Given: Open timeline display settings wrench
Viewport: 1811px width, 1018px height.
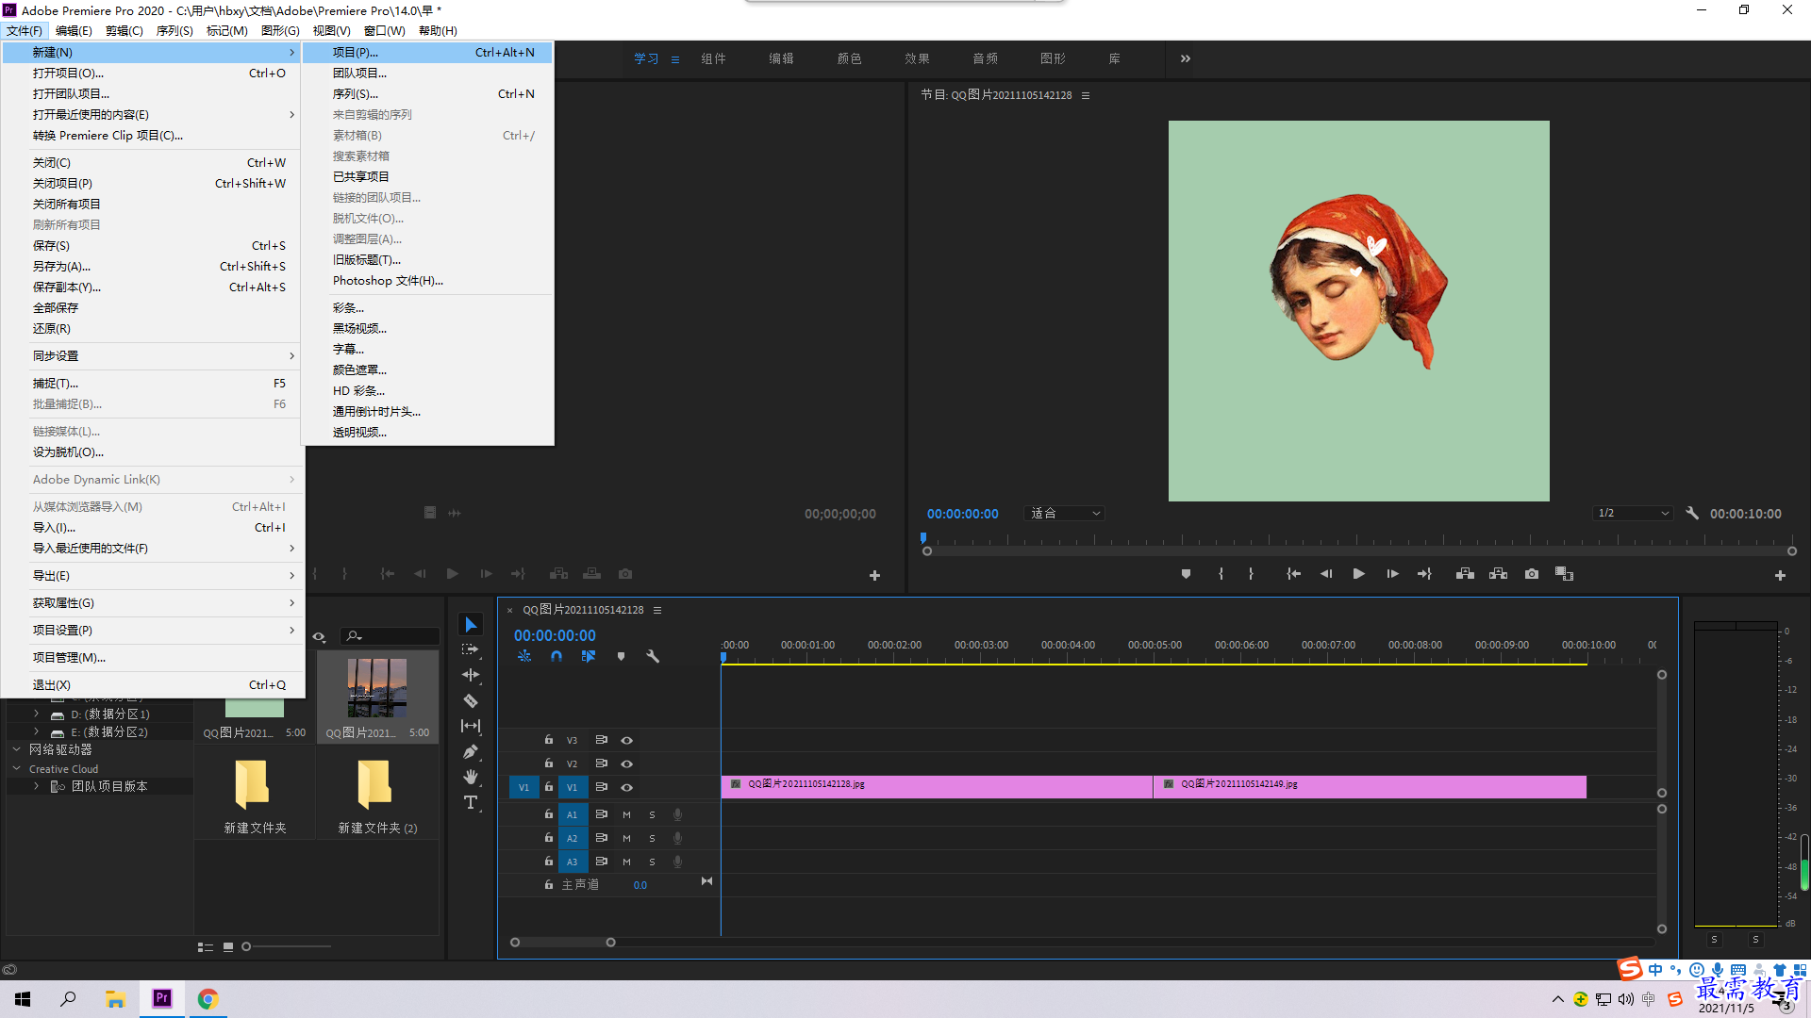Looking at the screenshot, I should coord(653,656).
